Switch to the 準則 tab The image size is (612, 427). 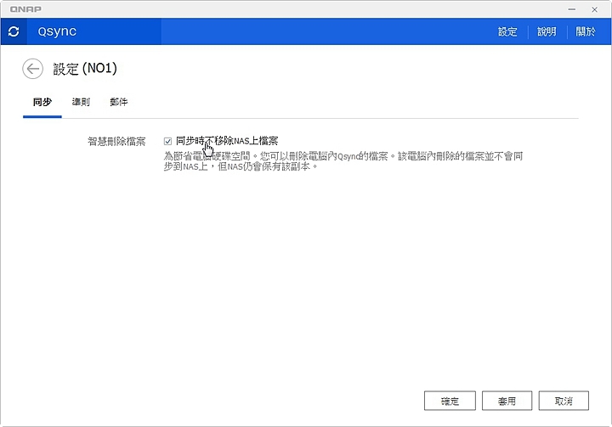pos(81,102)
